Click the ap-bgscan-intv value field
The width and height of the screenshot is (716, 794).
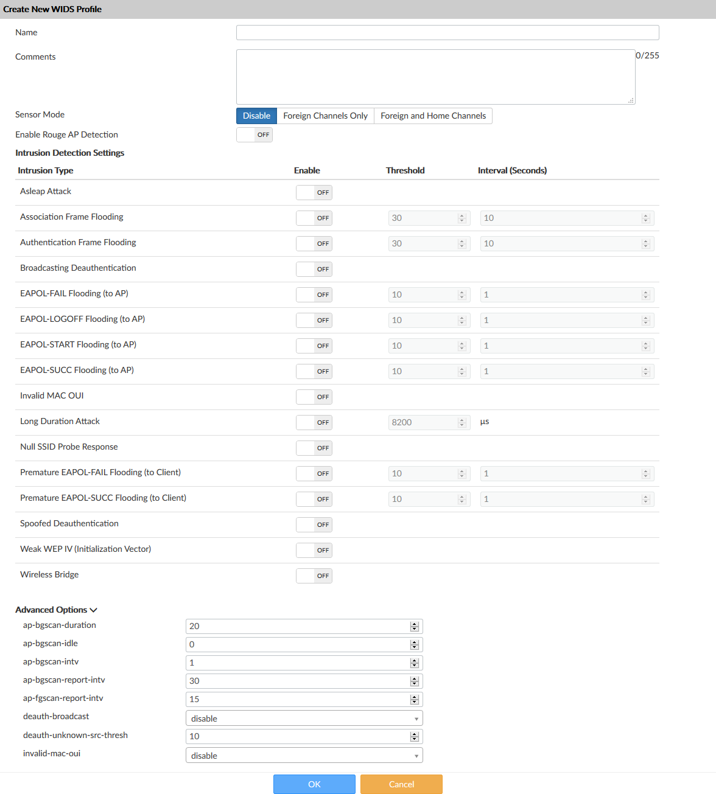(x=304, y=663)
